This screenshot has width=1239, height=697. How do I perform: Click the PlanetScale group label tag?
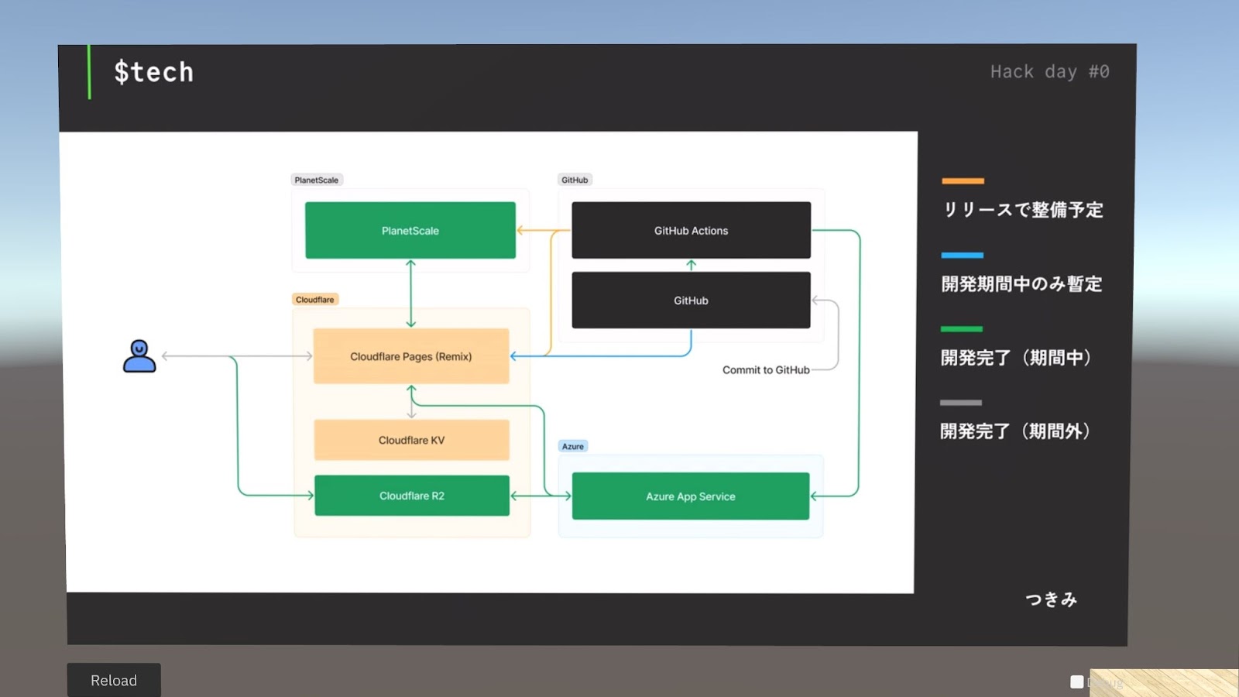[x=317, y=180]
